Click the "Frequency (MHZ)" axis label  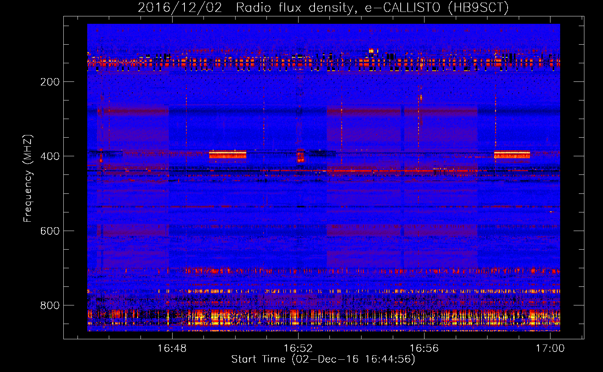pyautogui.click(x=28, y=178)
